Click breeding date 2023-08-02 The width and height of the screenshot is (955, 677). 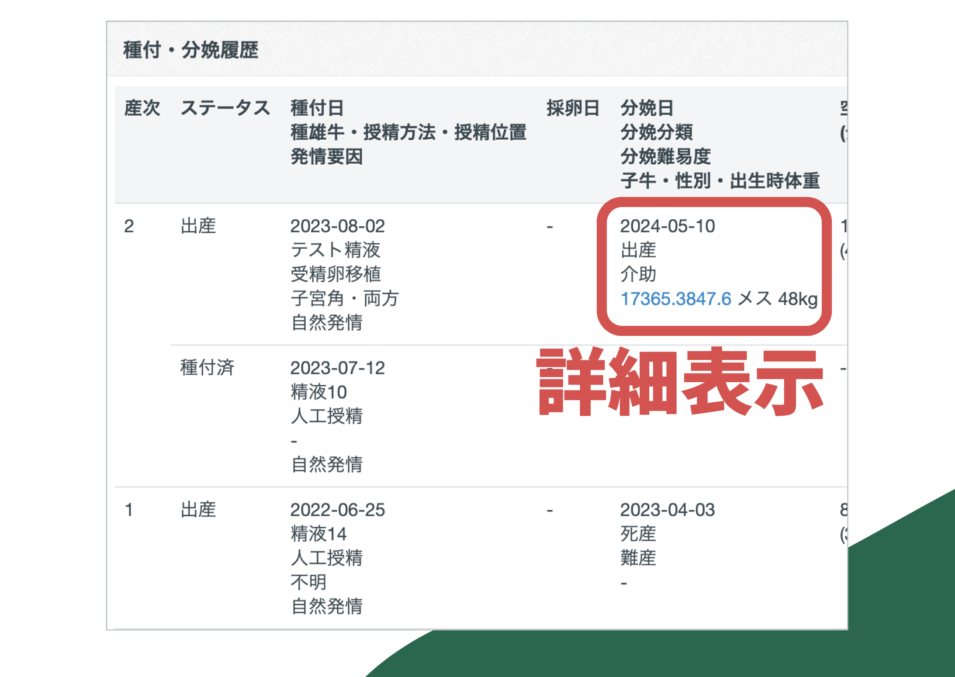coord(337,226)
